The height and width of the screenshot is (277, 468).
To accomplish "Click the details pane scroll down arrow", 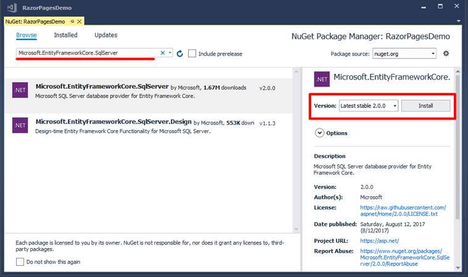I will [x=458, y=268].
